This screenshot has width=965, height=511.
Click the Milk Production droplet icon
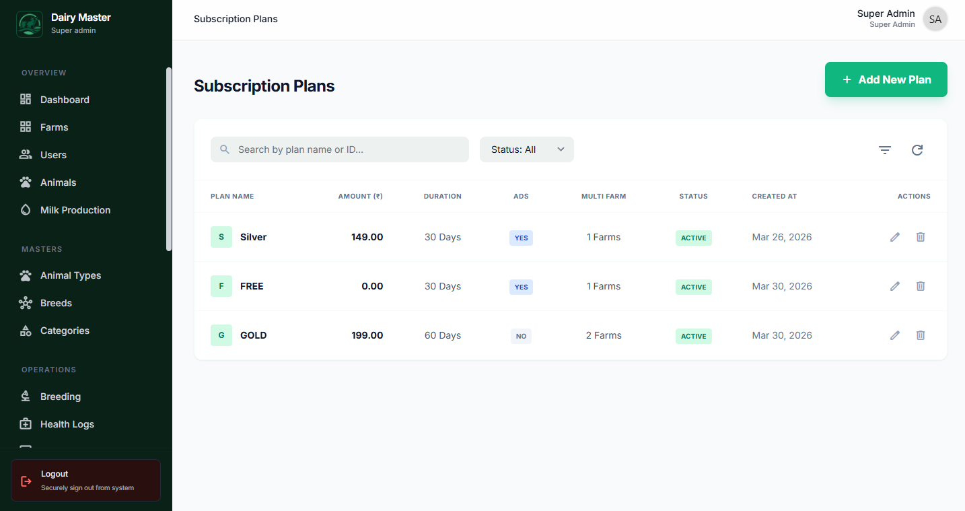[26, 209]
